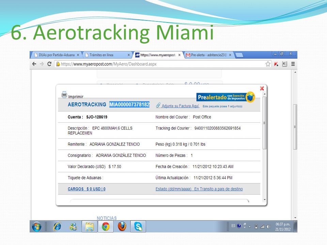Click the Prealertado con Exención de impuestos badge
Viewport: 327px width, 245px height.
pyautogui.click(x=225, y=97)
